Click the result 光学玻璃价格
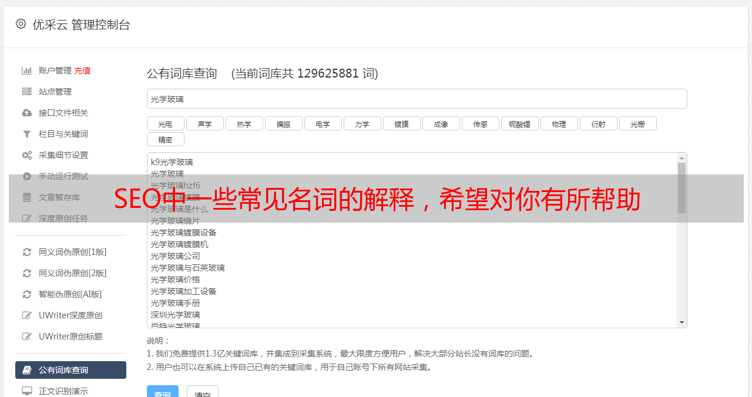 point(175,280)
